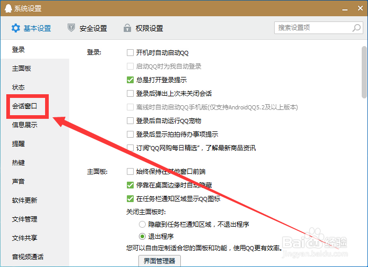This screenshot has height=267, width=368.
Task: Click the gear icon of 基本设置
Action: [x=16, y=28]
